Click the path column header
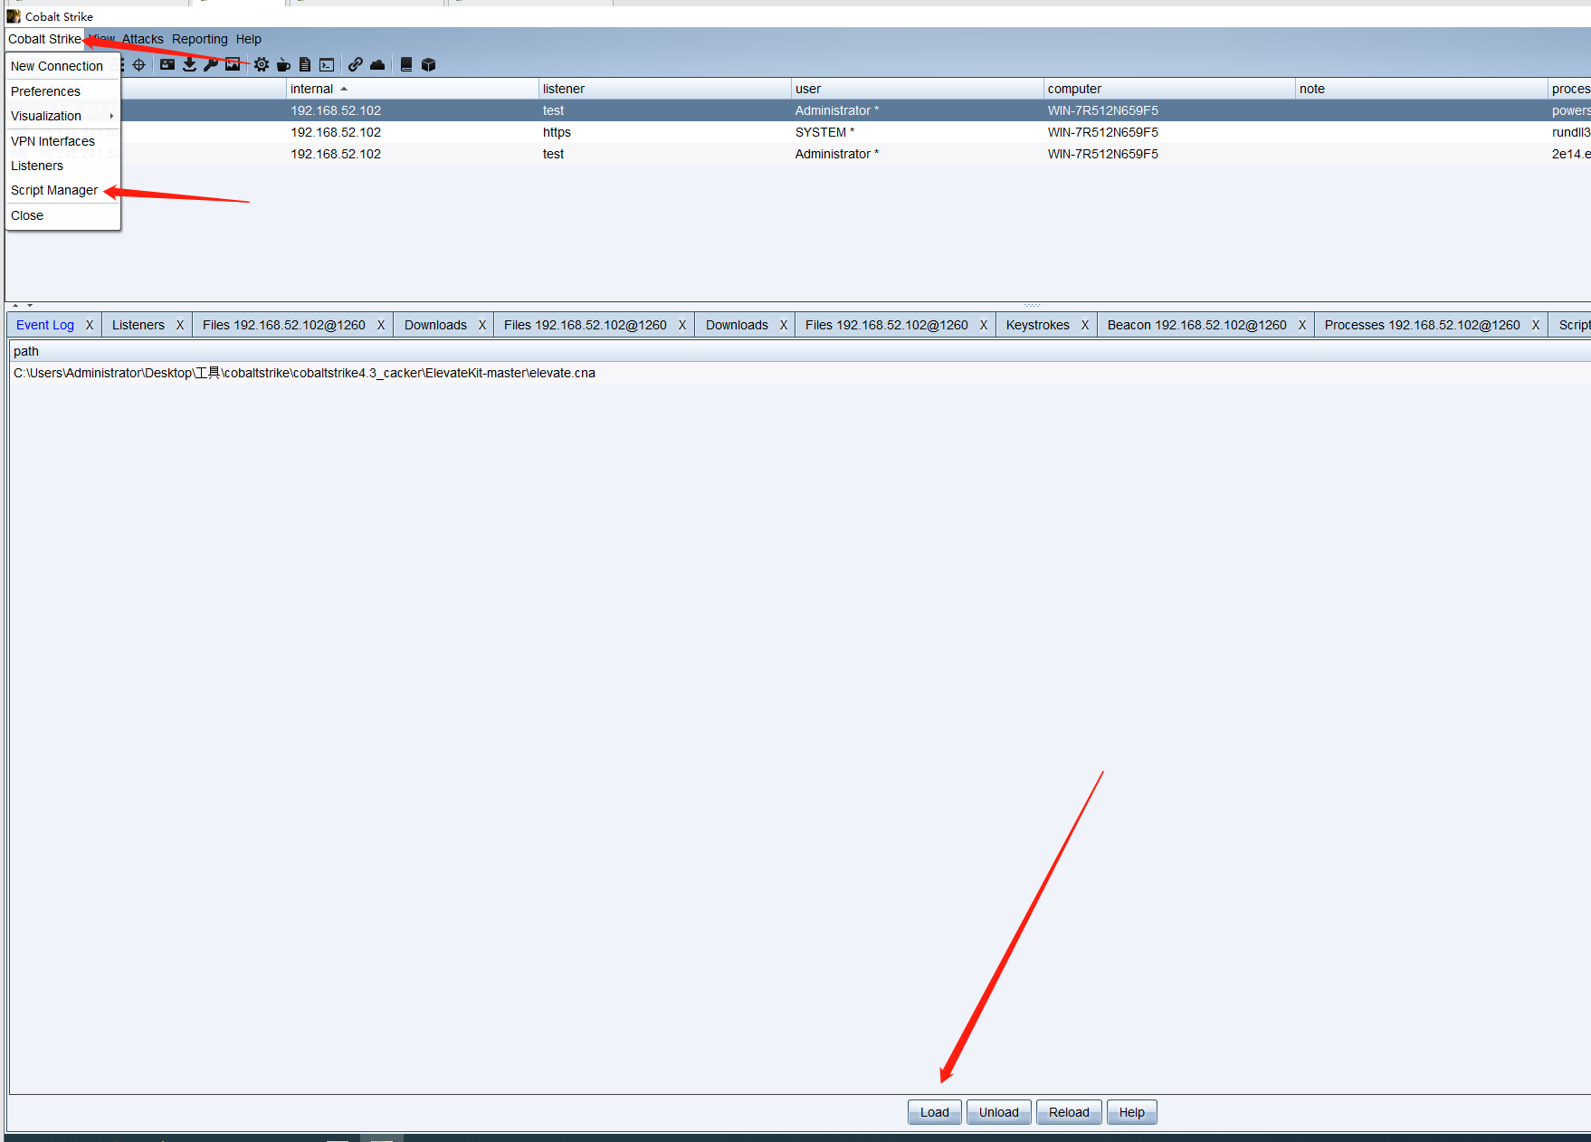 coord(800,351)
